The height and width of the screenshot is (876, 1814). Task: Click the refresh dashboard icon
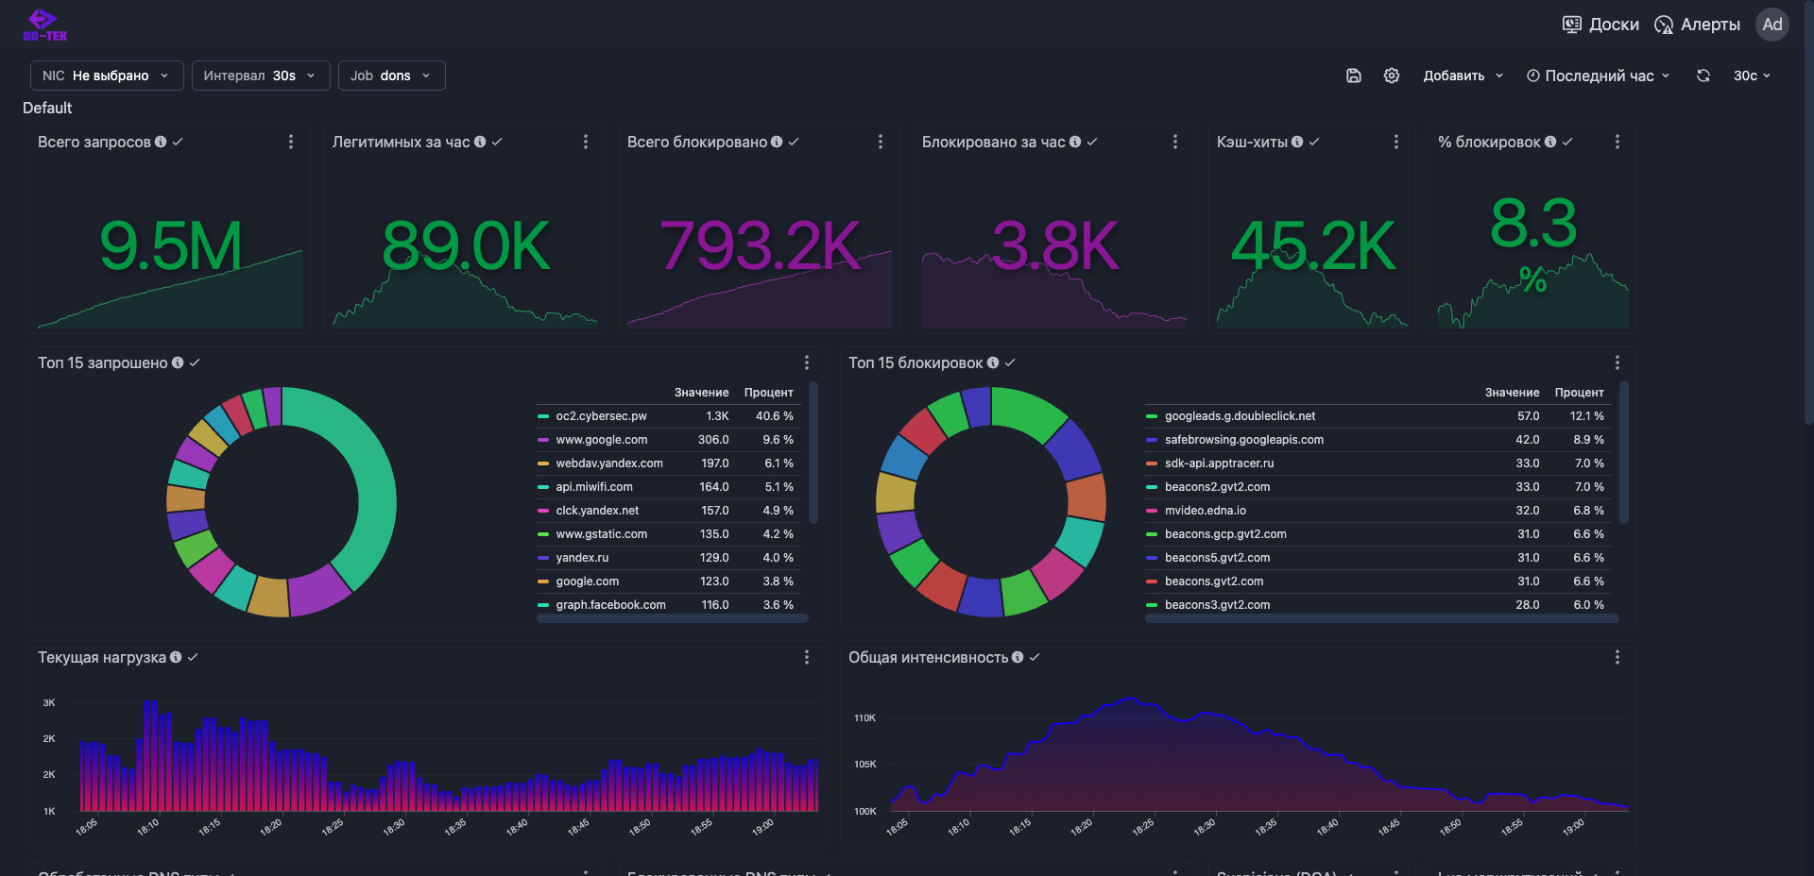coord(1703,76)
